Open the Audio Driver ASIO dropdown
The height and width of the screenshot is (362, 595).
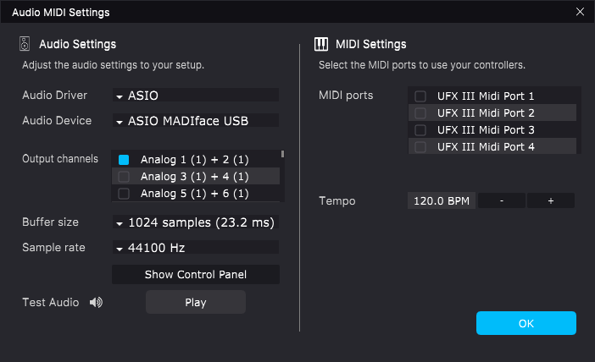click(x=195, y=96)
